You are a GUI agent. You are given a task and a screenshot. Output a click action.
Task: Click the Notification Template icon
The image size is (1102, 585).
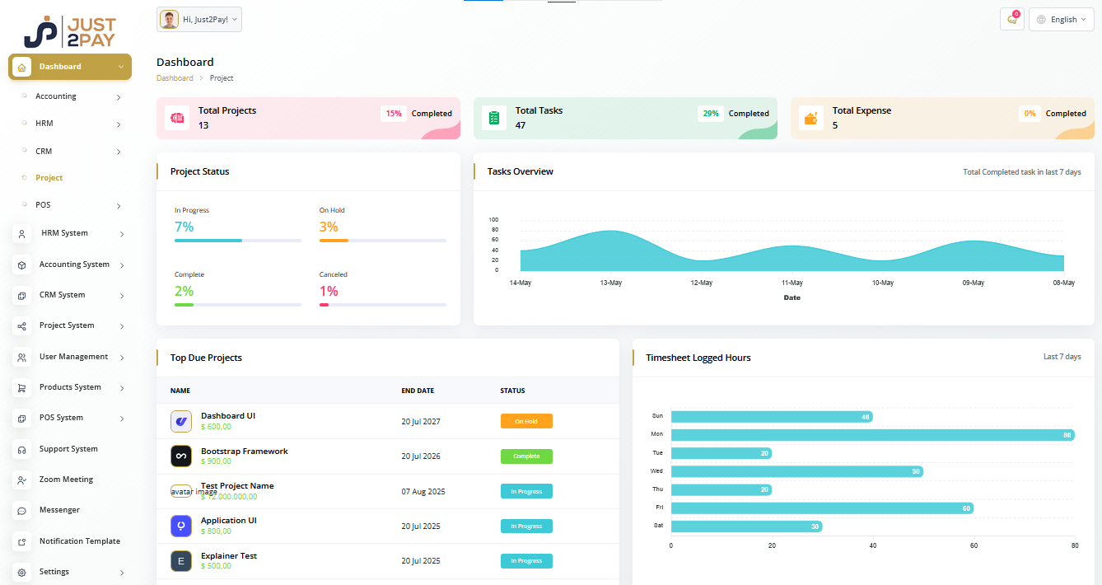tap(21, 541)
